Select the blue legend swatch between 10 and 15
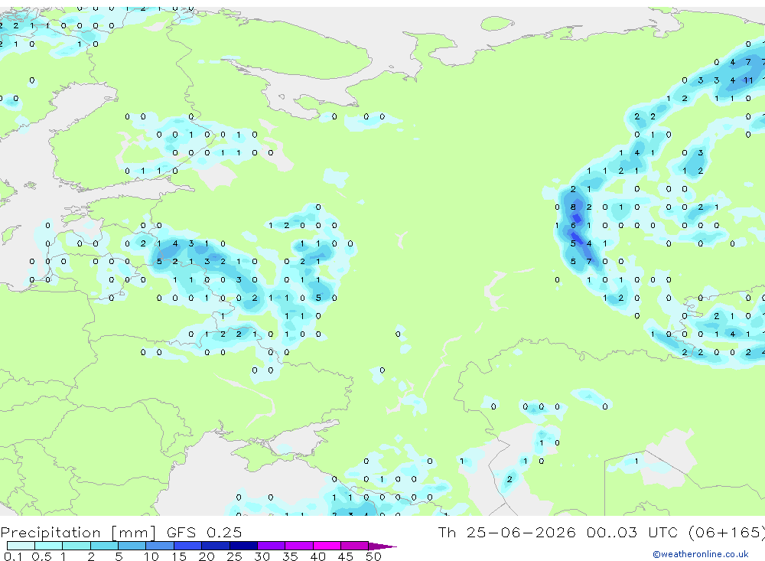This screenshot has height=561, width=765. (x=160, y=546)
